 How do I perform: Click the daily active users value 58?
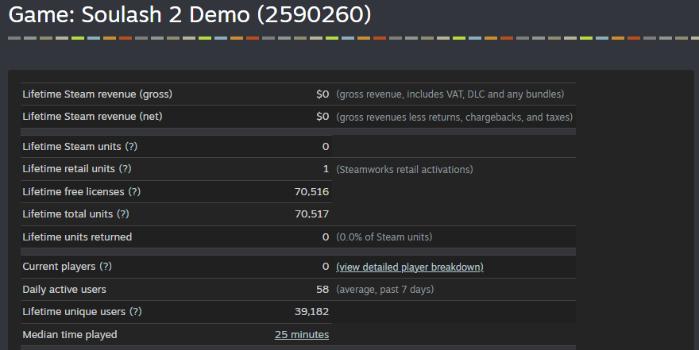pos(322,290)
